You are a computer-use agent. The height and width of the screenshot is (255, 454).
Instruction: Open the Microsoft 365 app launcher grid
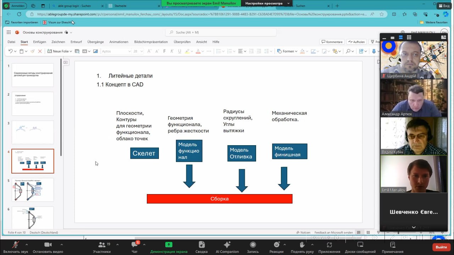[x=9, y=32]
